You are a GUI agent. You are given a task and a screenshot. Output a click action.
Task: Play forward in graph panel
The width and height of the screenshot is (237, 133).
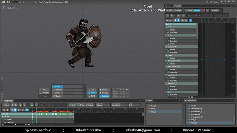183,20
